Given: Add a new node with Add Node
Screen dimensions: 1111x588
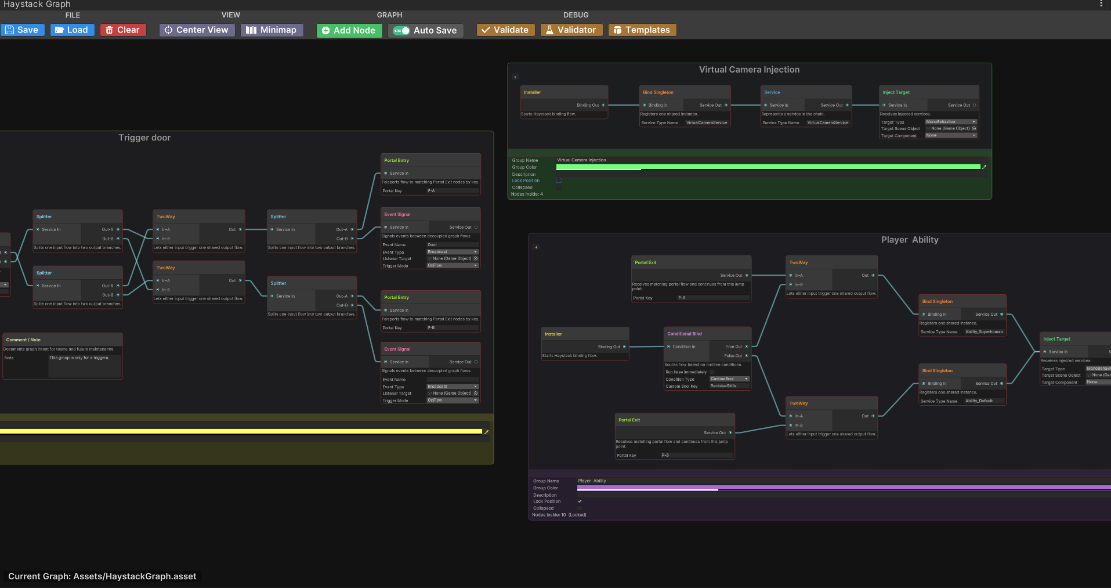Looking at the screenshot, I should coord(349,31).
